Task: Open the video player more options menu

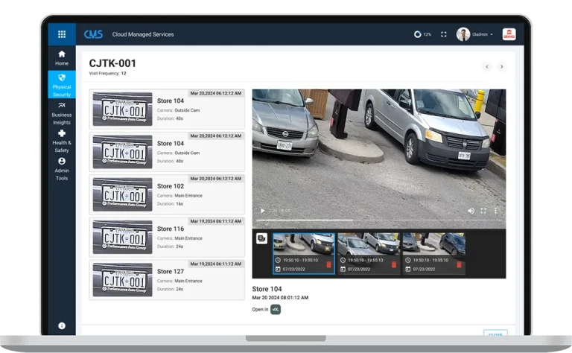Action: click(x=496, y=211)
